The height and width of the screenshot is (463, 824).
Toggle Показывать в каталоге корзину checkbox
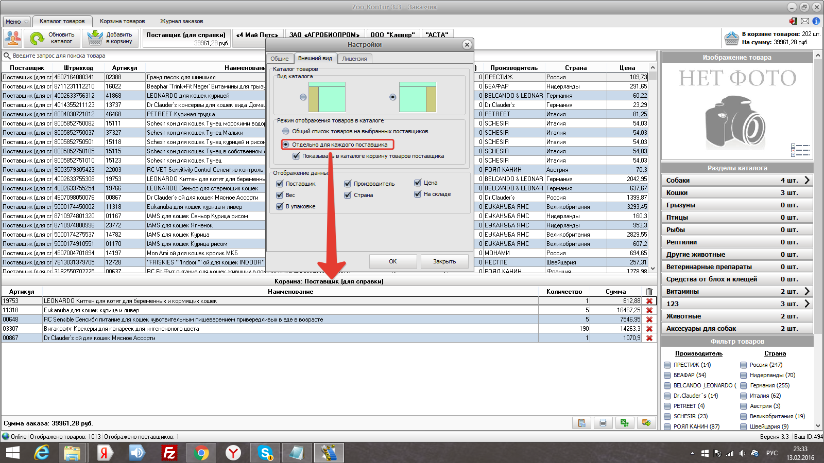click(x=296, y=156)
